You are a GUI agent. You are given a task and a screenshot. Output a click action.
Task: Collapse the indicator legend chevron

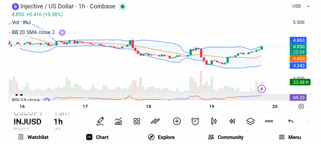pyautogui.click(x=18, y=43)
